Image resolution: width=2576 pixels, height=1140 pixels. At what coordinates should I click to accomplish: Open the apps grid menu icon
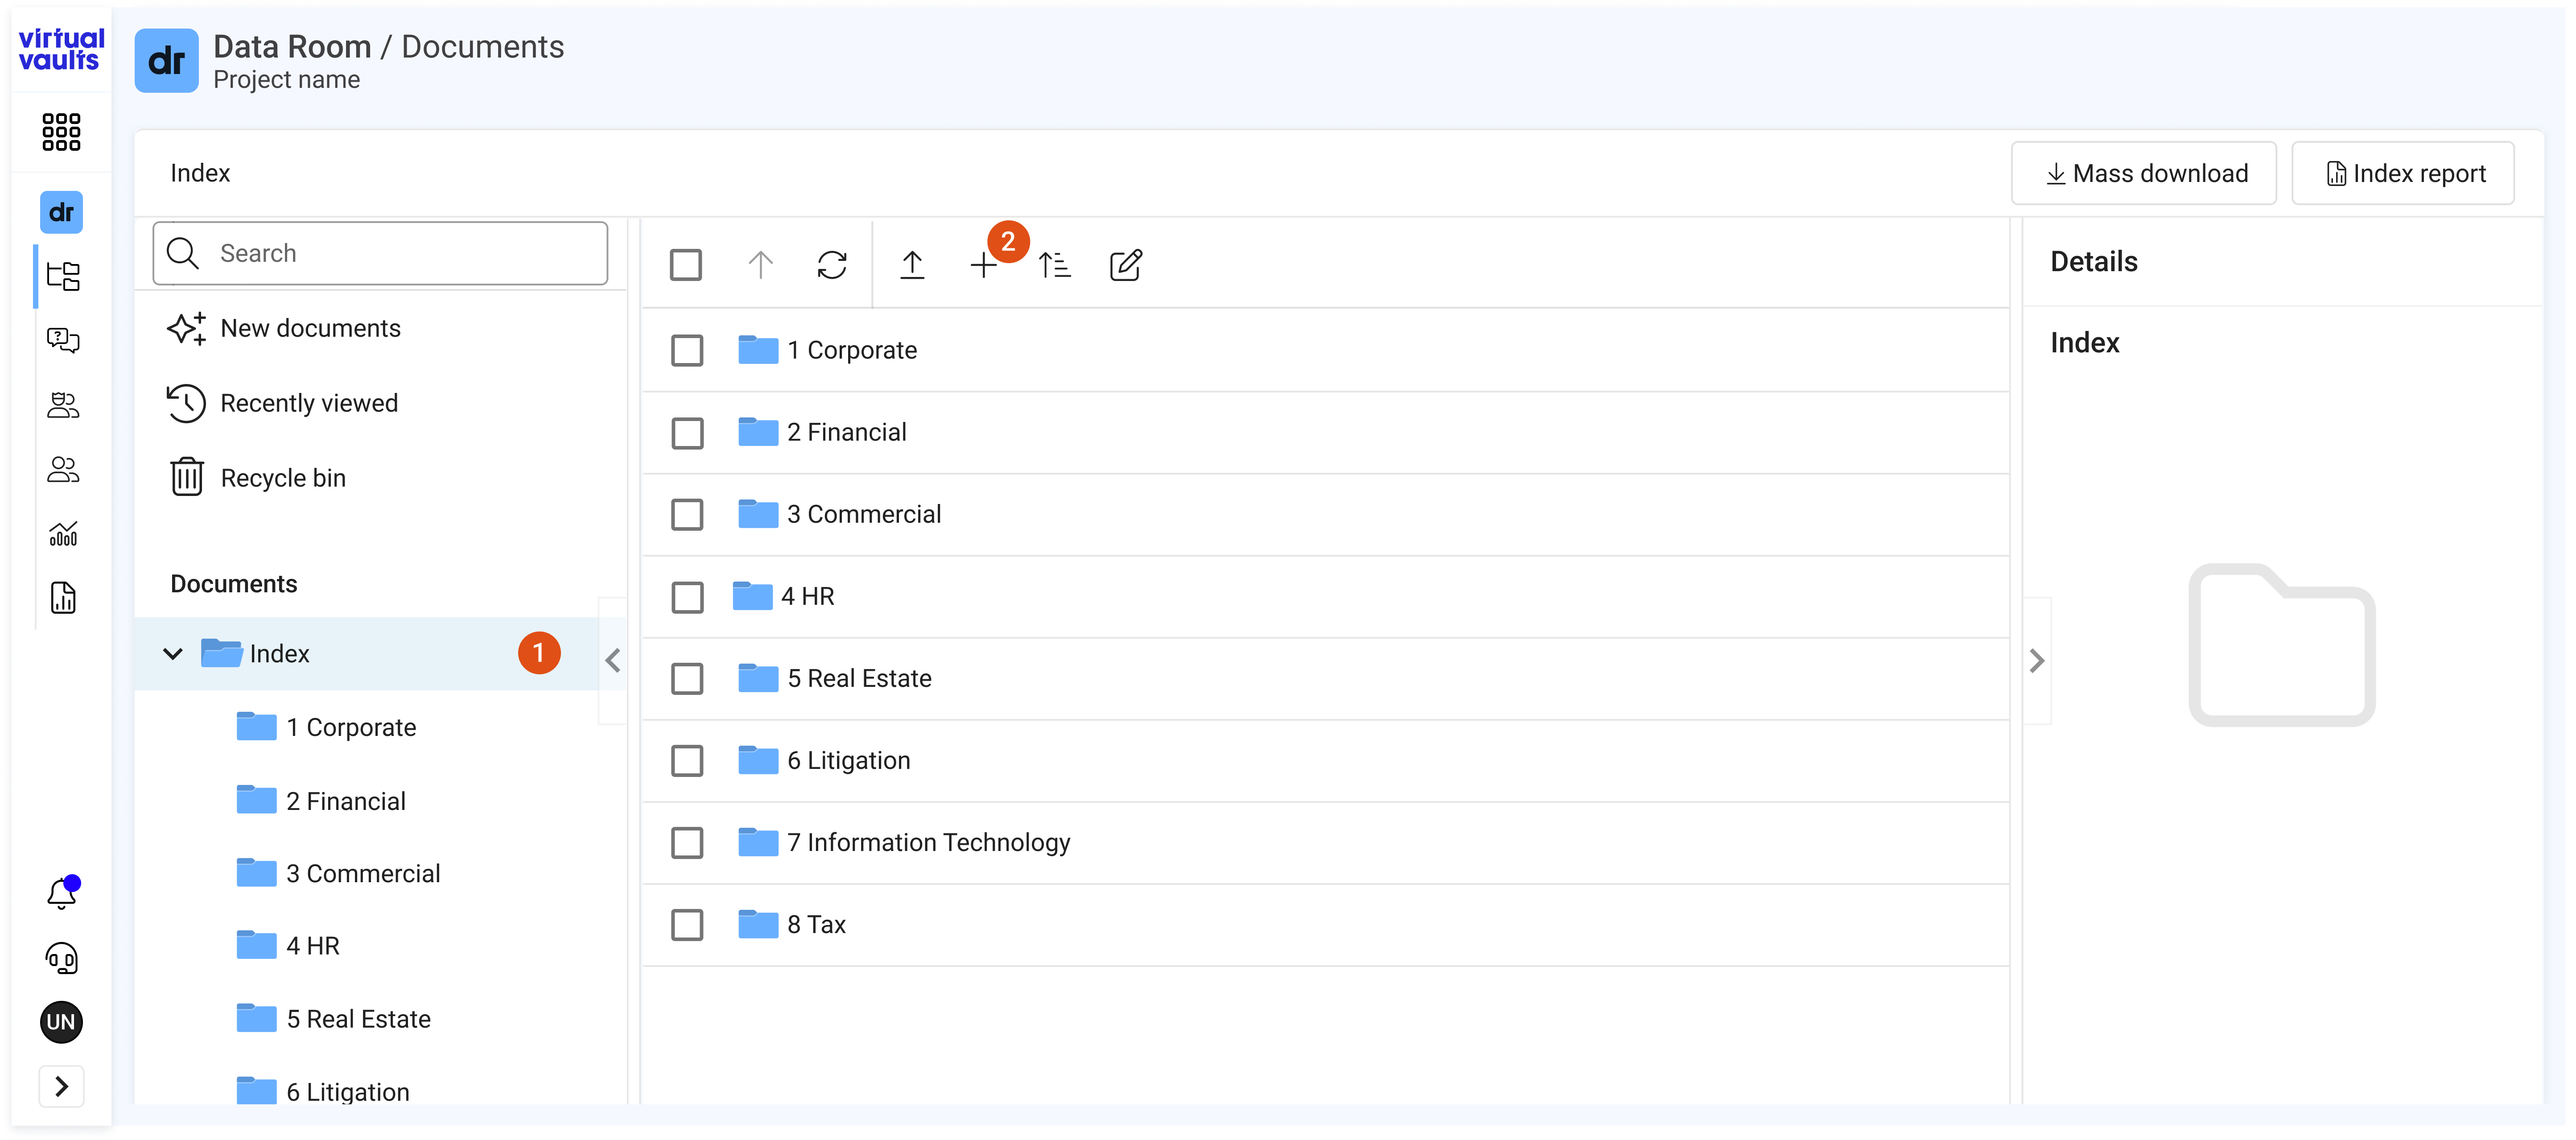(x=61, y=132)
